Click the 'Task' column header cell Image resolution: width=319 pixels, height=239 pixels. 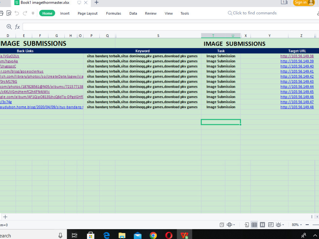point(221,51)
